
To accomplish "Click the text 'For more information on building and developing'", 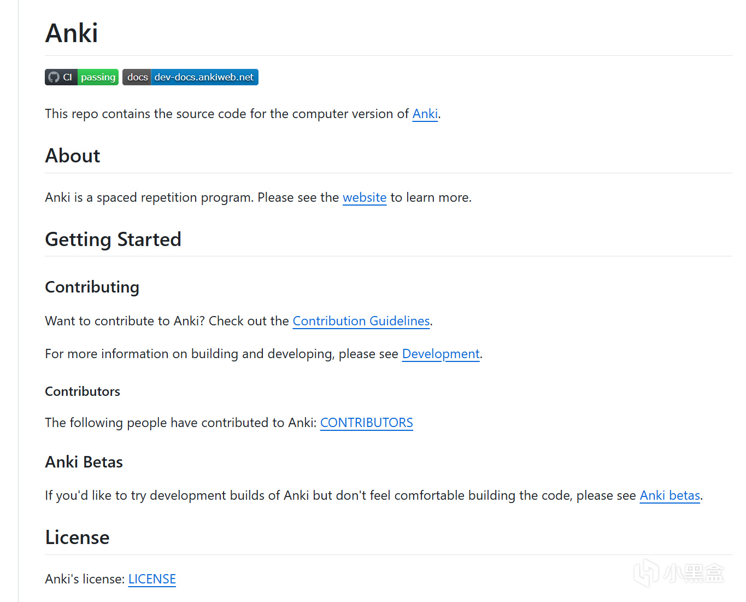I will click(190, 354).
